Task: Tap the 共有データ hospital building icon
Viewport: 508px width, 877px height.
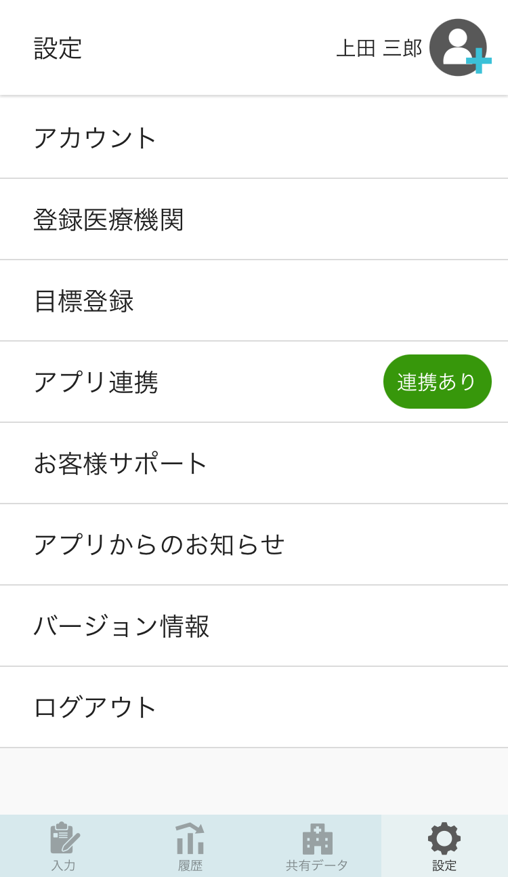Action: (x=317, y=838)
